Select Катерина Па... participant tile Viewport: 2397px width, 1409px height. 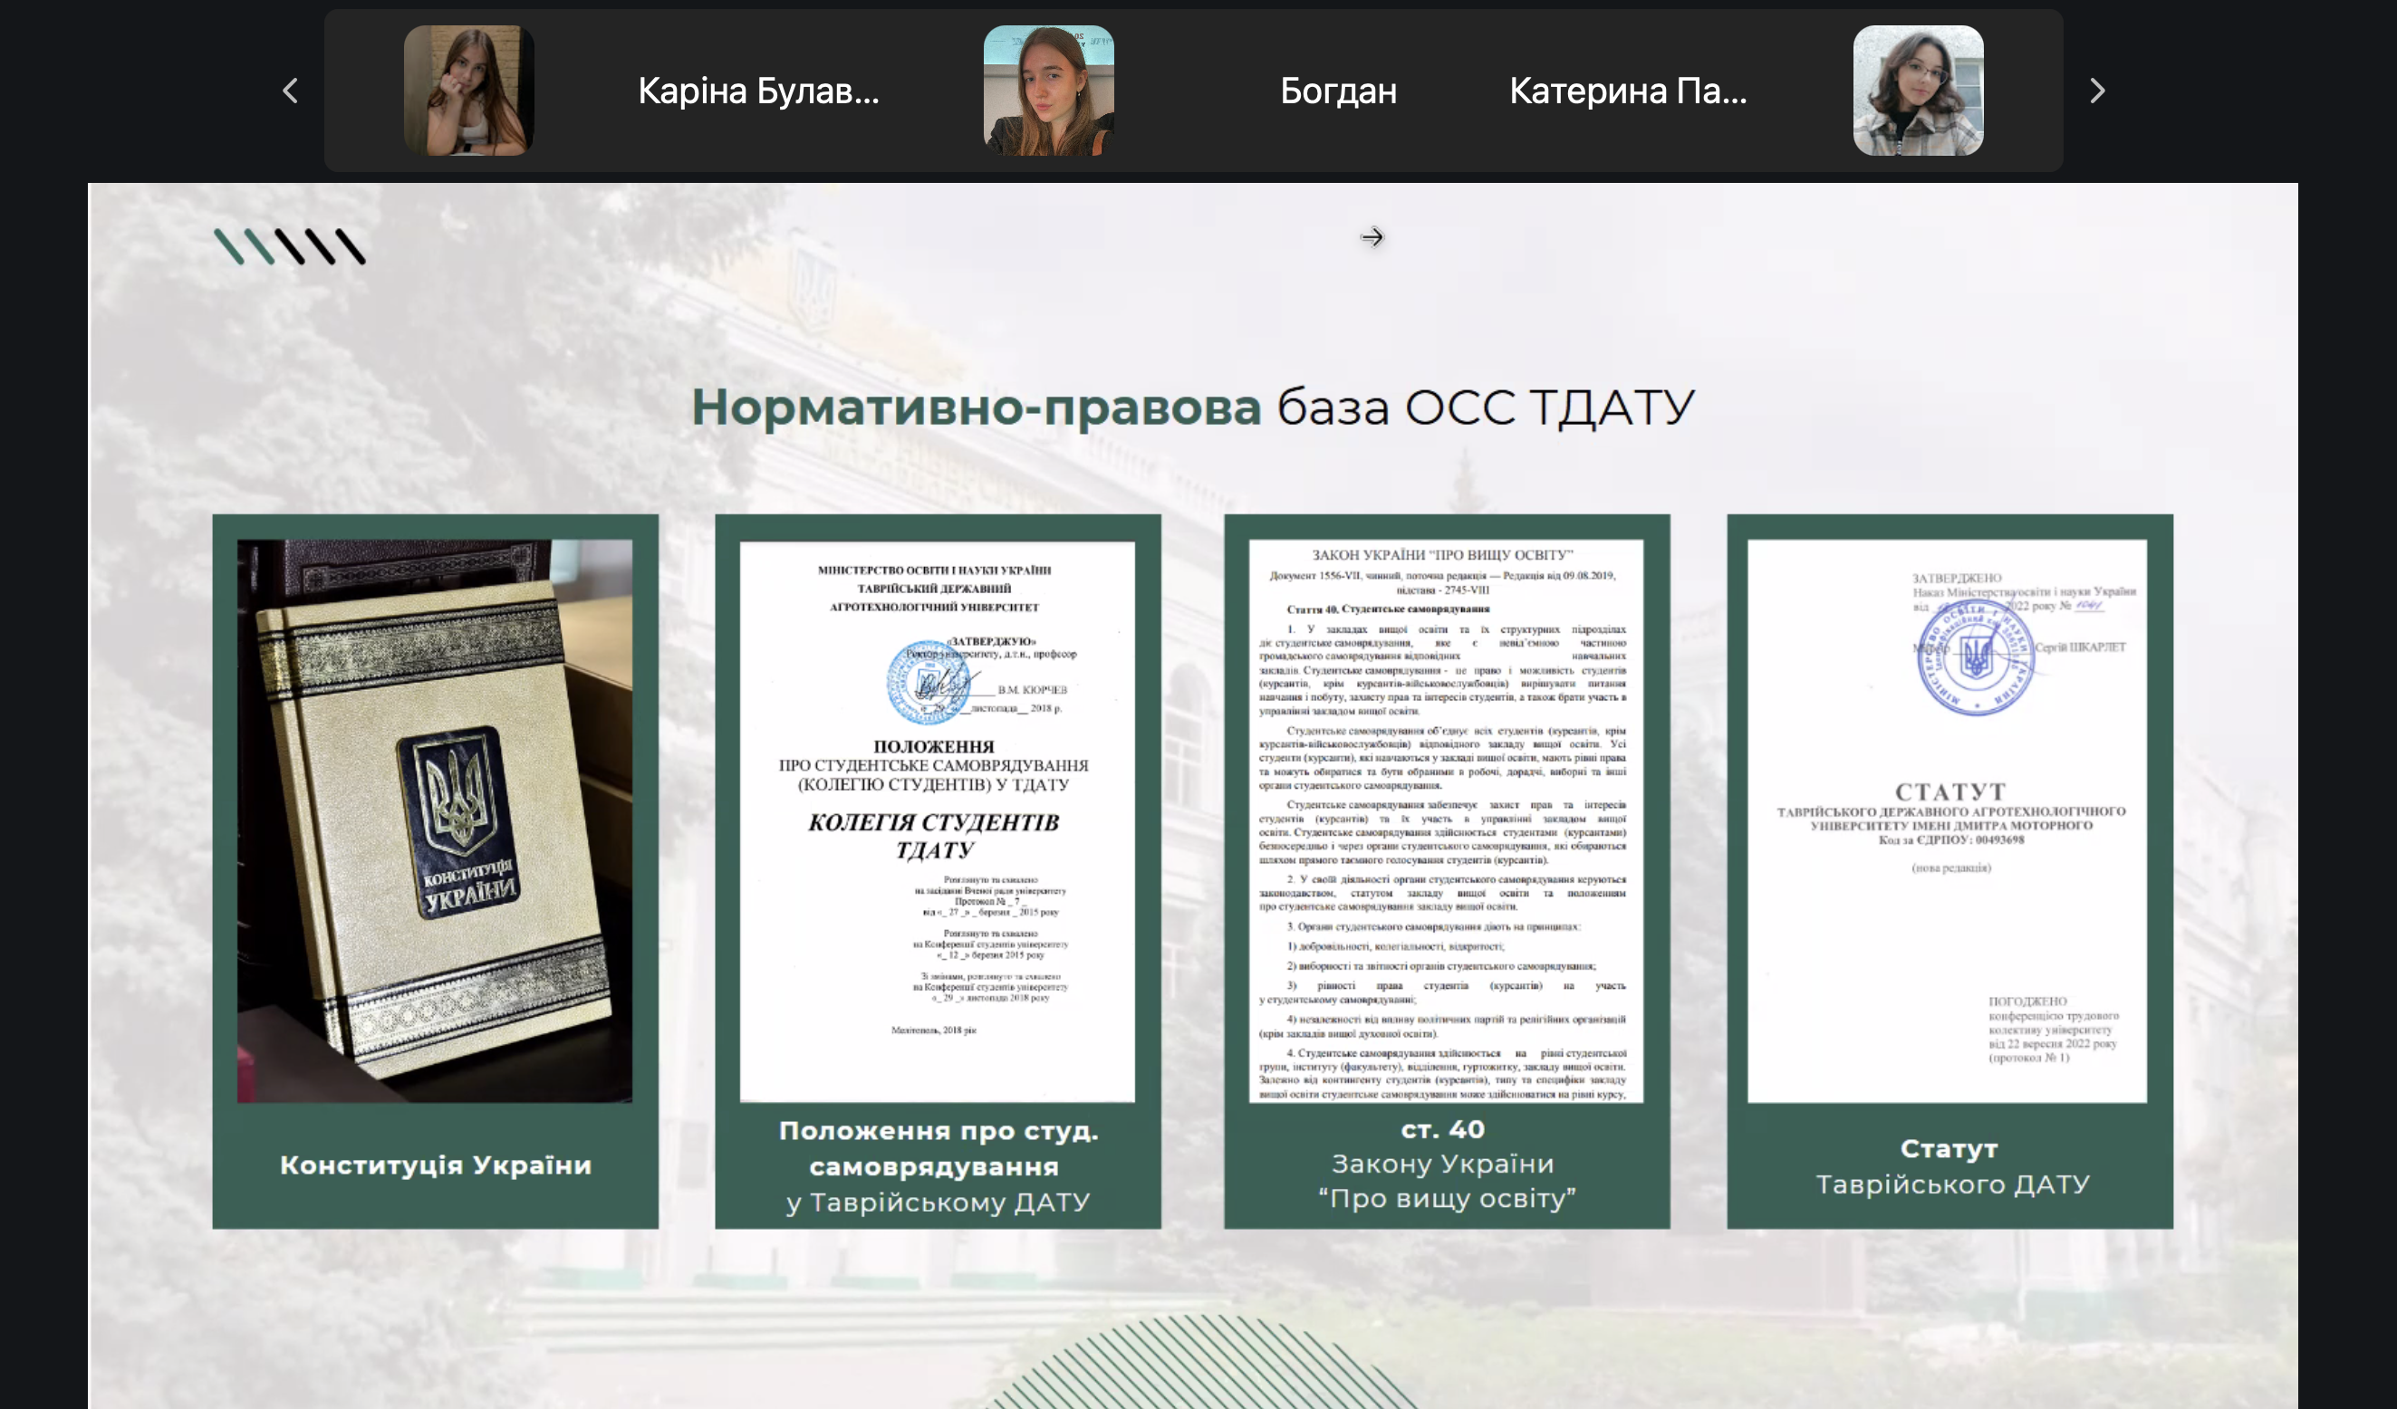click(1628, 91)
